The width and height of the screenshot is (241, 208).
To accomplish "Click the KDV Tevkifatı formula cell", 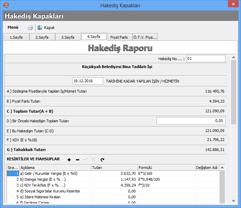I will 166,185.
